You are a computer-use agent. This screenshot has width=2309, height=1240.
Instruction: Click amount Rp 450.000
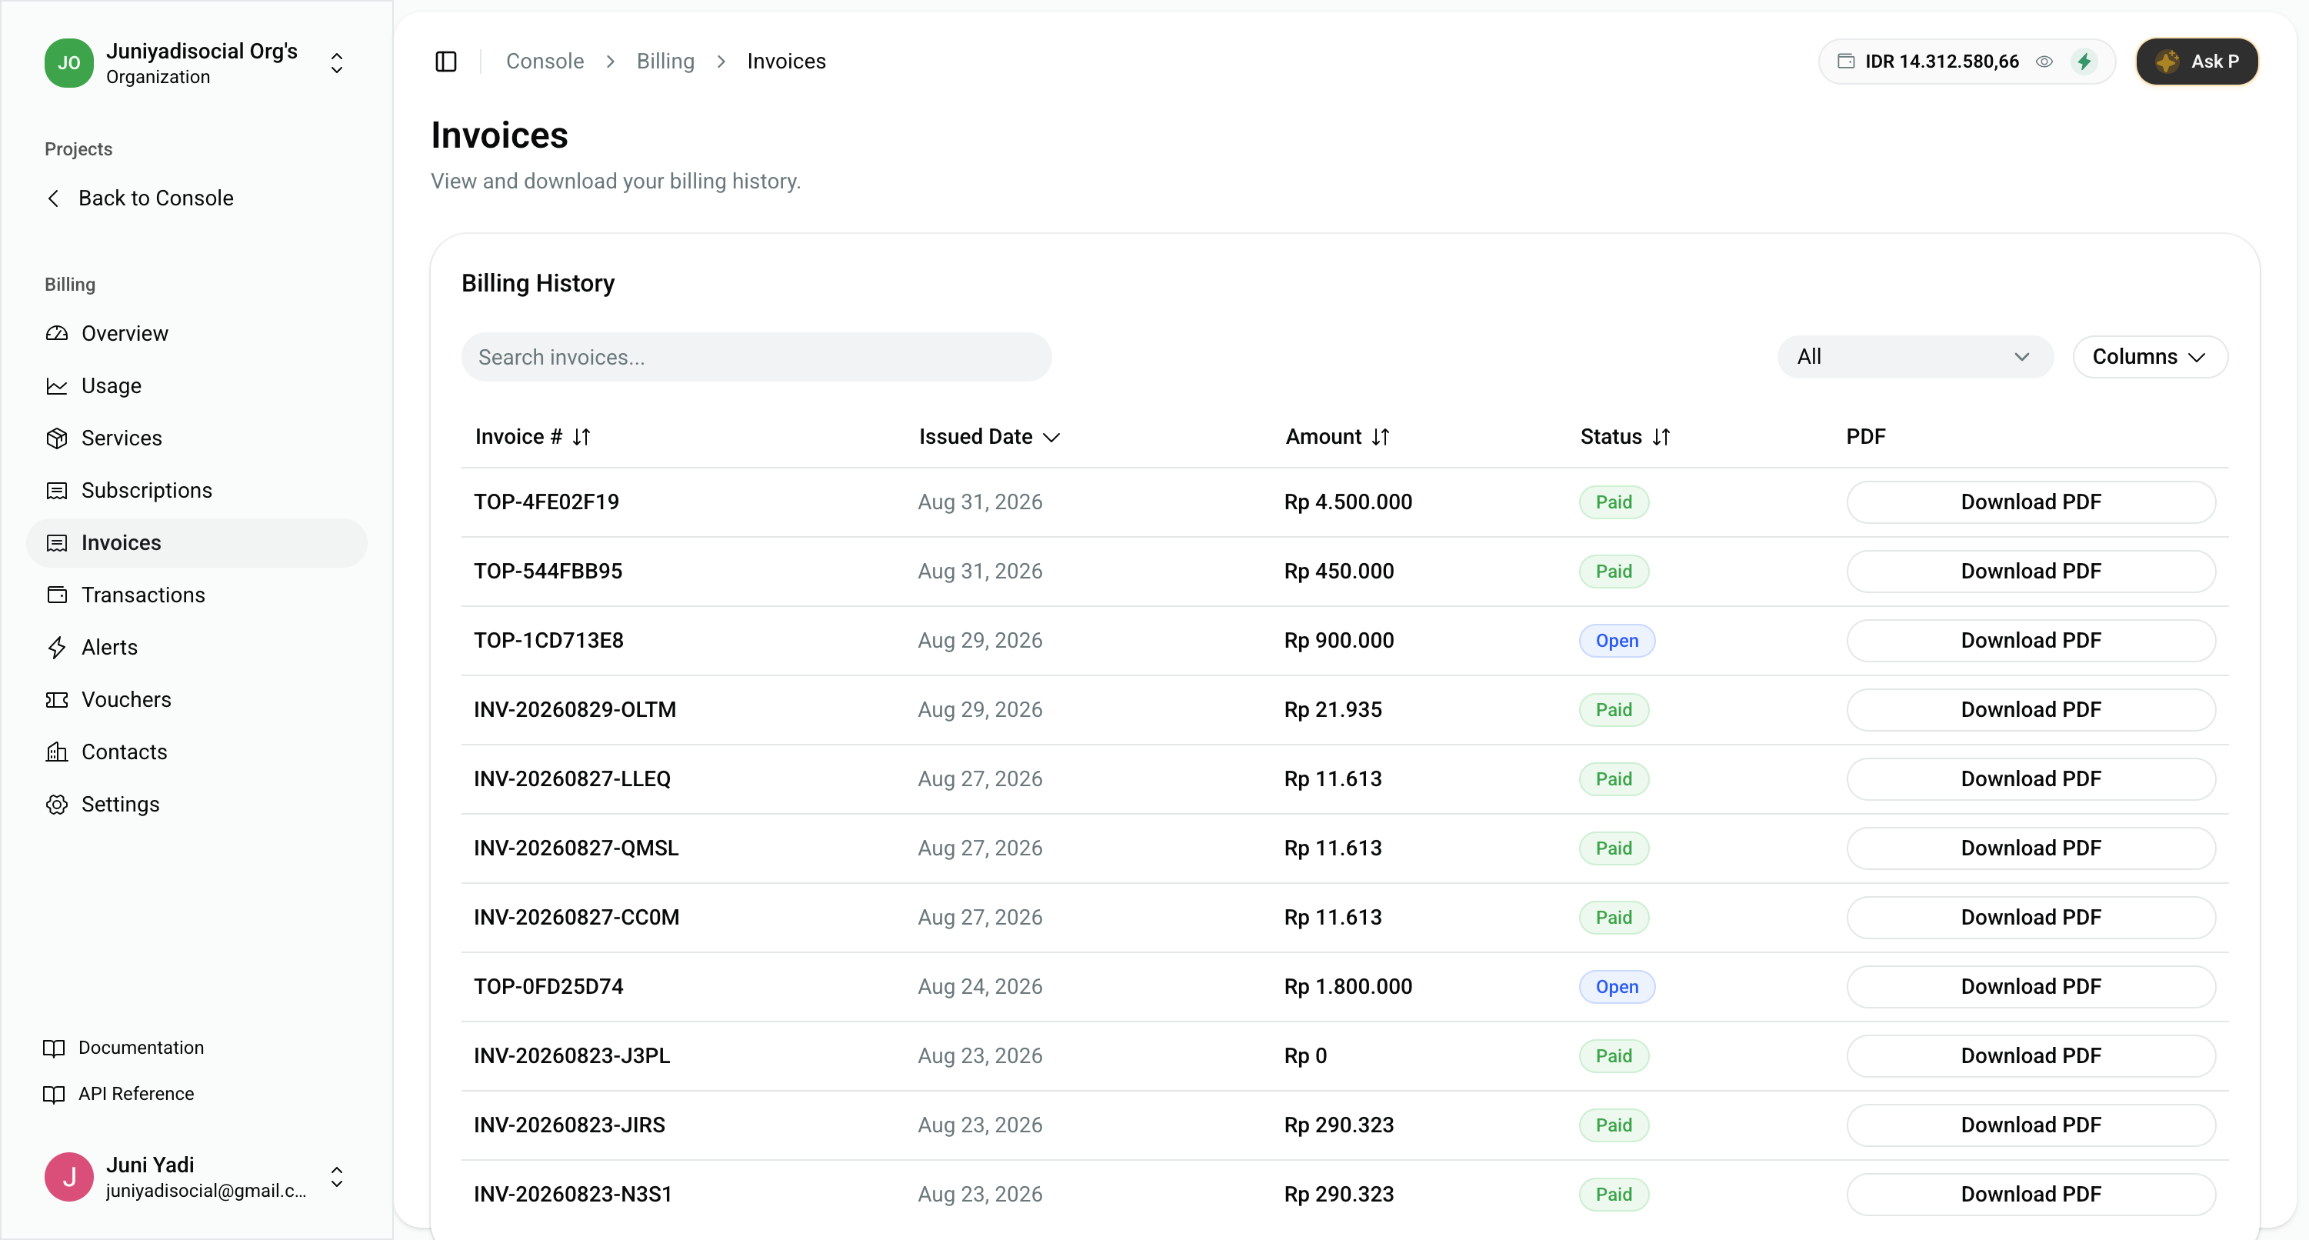point(1338,572)
